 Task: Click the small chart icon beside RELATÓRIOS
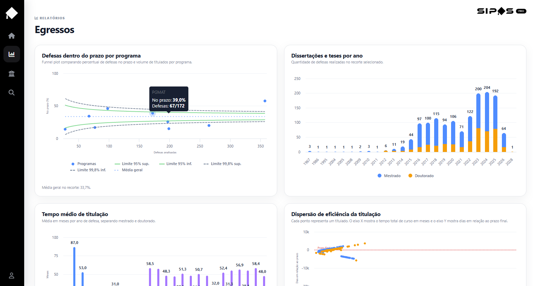(36, 18)
